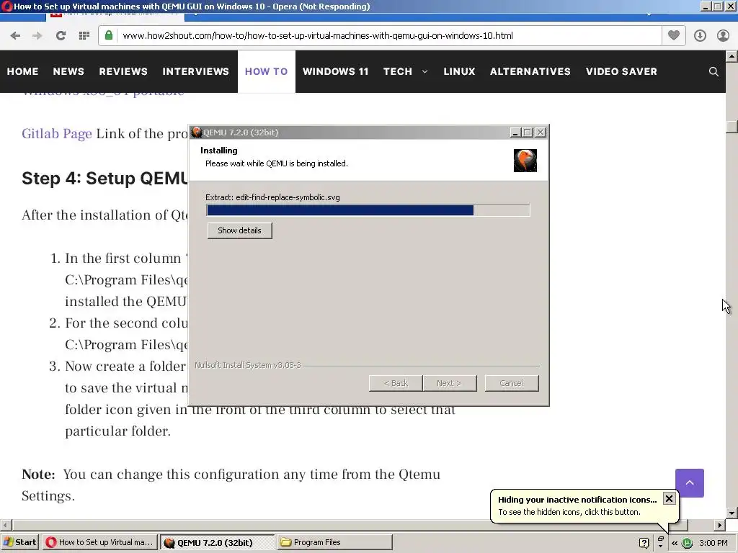738x553 pixels.
Task: Click the taskbar clock 3:00 PM
Action: point(713,543)
